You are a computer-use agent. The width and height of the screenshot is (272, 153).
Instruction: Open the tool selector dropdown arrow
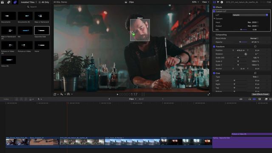click(41, 99)
